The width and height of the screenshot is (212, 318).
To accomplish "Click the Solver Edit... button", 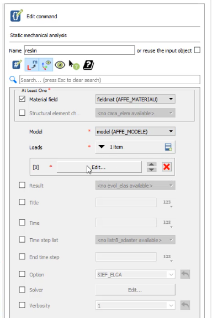I will coord(135,290).
